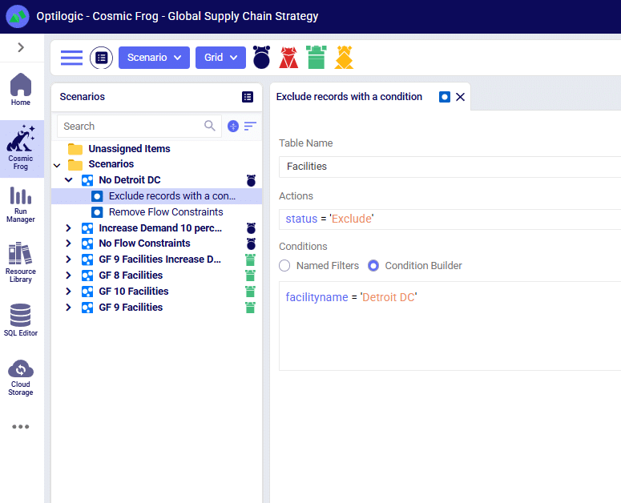Viewport: 621px width, 503px height.
Task: Select the GF 10 Facilities scenario
Action: [134, 292]
